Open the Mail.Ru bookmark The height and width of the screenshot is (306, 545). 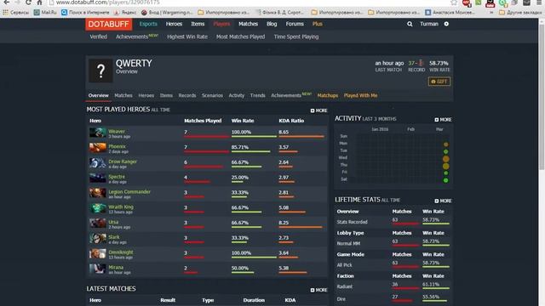[x=45, y=13]
